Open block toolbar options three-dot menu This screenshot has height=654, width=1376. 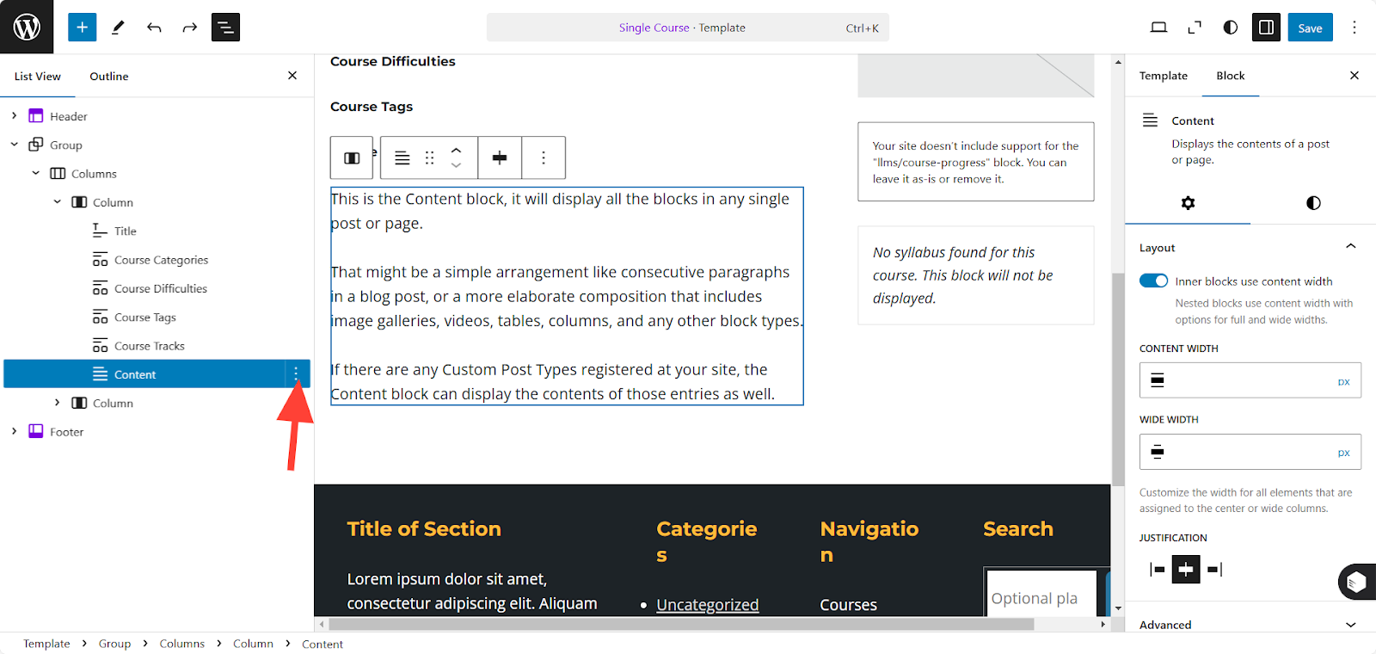pyautogui.click(x=544, y=157)
